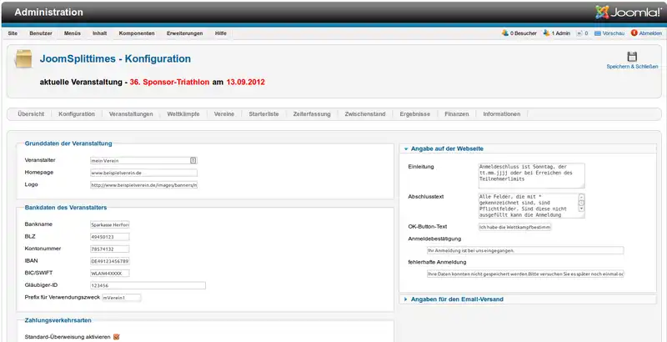Switch to the Konfiguration tab

(x=77, y=114)
